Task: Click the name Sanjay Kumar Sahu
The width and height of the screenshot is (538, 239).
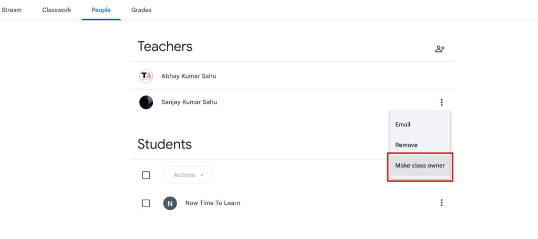Action: coord(189,102)
